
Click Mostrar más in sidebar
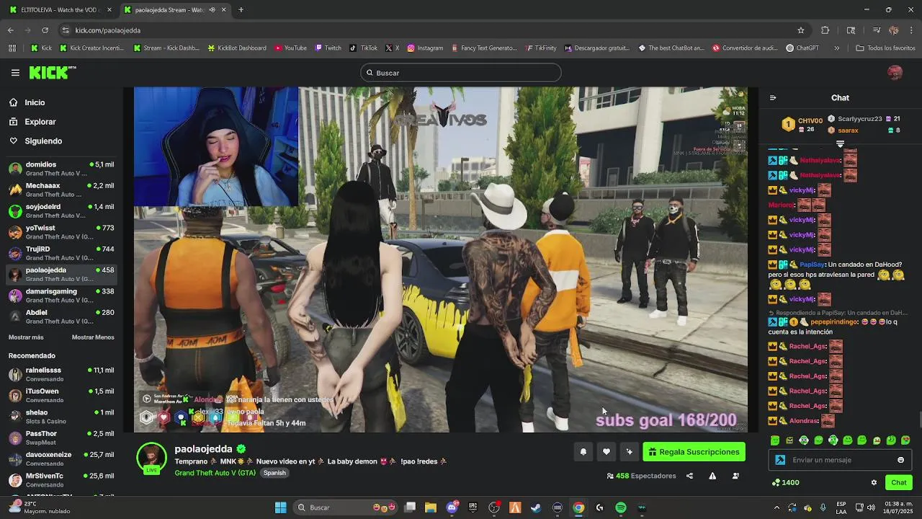tap(26, 337)
